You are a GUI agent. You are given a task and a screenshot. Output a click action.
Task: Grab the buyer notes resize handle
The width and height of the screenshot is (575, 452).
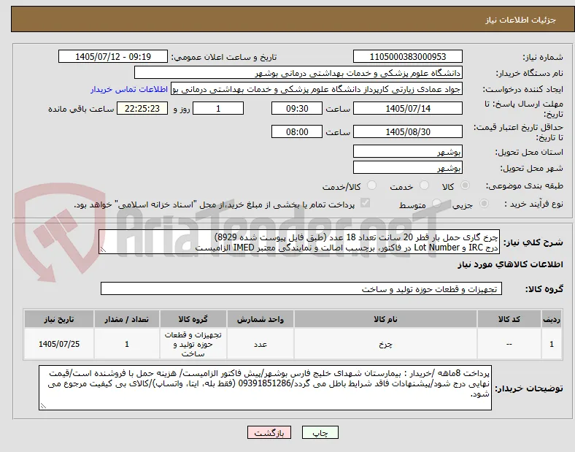point(43,406)
